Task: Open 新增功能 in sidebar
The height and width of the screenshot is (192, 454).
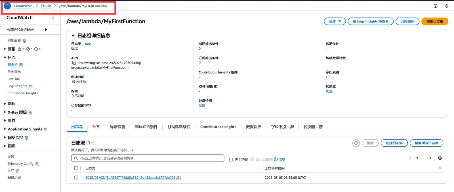Action: 14,178
